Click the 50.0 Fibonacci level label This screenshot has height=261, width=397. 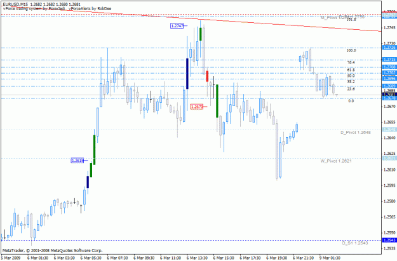351,76
